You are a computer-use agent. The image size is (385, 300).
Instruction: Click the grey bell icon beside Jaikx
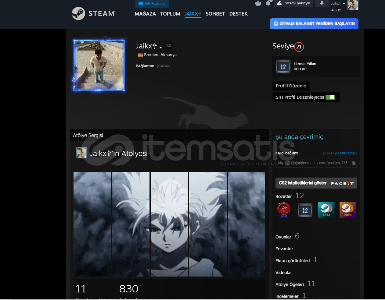pyautogui.click(x=322, y=3)
